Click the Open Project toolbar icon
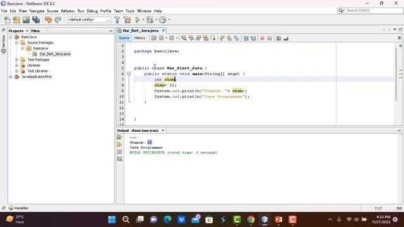Image resolution: width=404 pixels, height=227 pixels. click(x=26, y=20)
